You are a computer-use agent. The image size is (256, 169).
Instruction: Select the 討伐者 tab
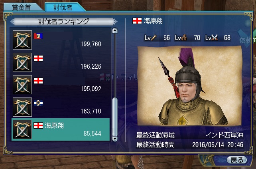(x=63, y=7)
